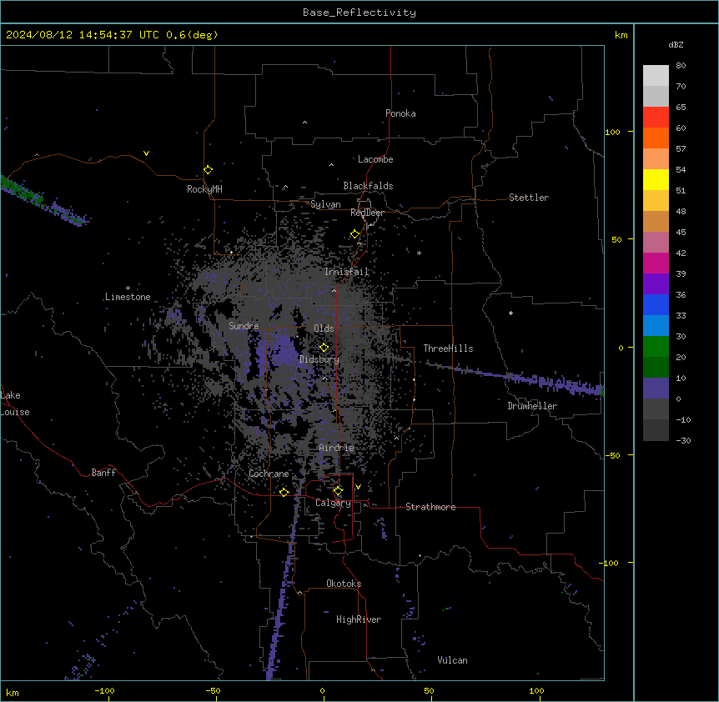Click the Airdrie city label

point(337,448)
